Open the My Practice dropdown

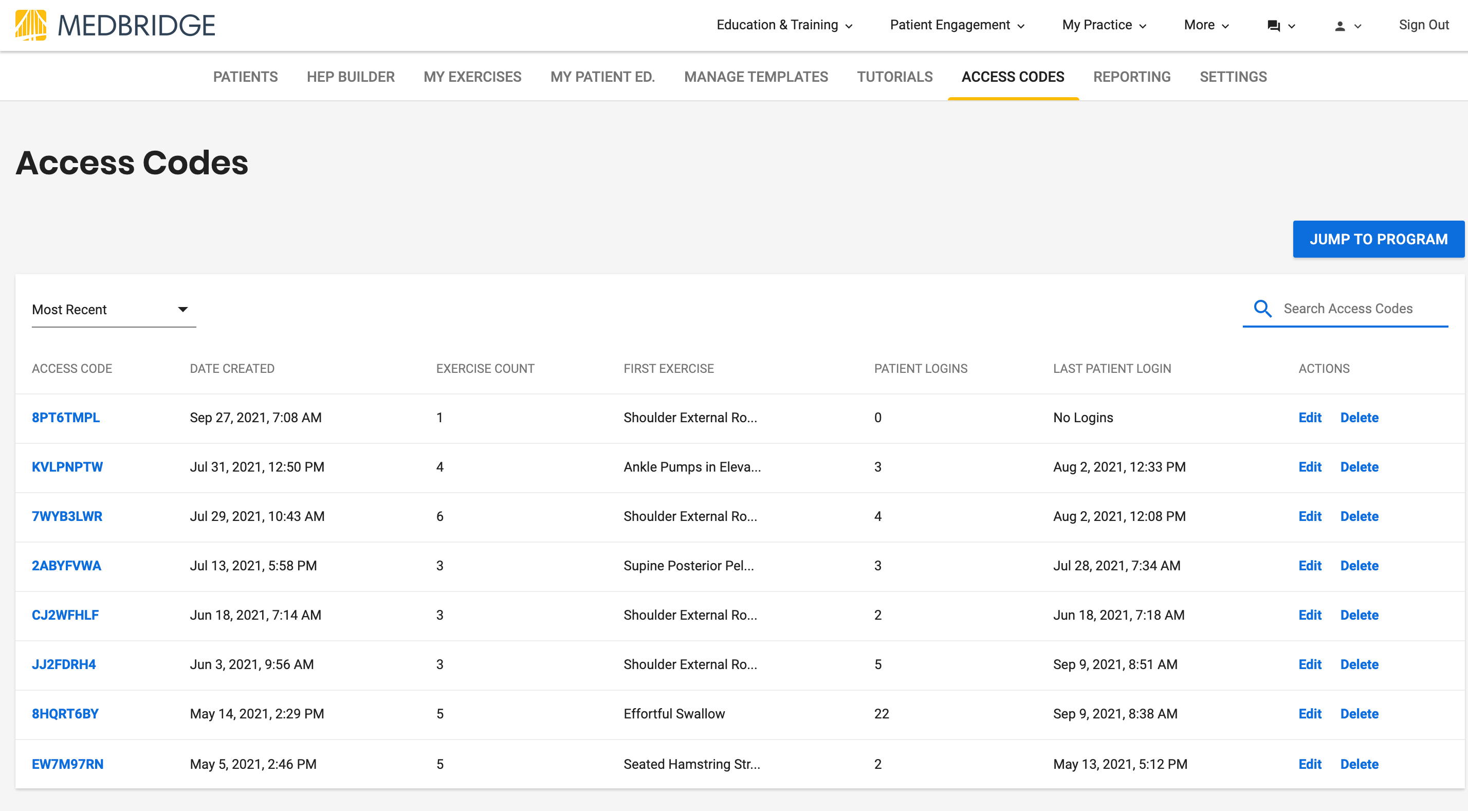pos(1104,25)
